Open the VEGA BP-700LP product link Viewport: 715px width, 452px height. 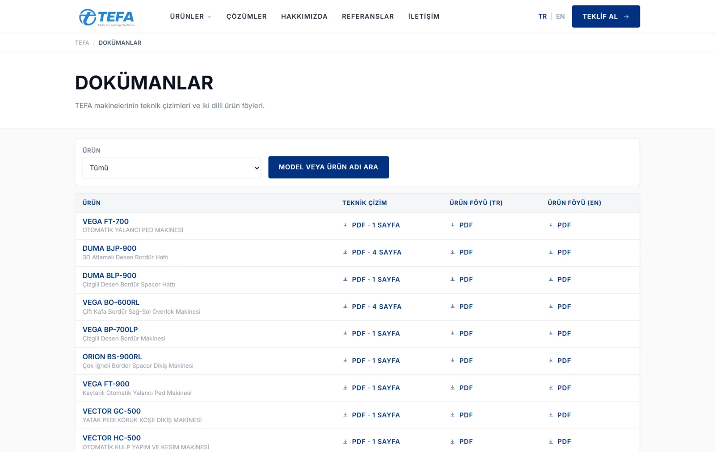tap(110, 329)
